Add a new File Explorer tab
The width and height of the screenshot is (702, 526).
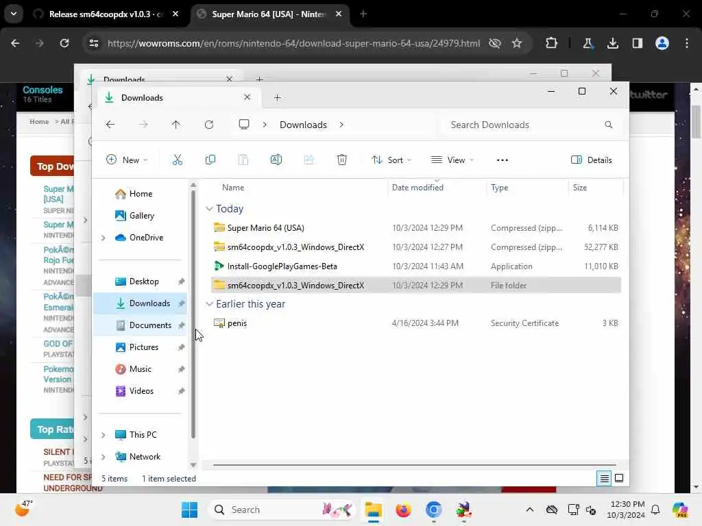pos(278,97)
